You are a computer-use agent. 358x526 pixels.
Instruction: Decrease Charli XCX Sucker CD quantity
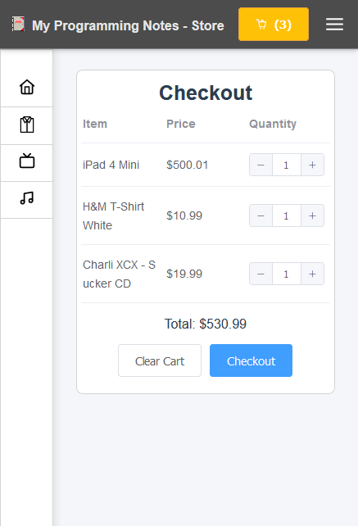(261, 274)
